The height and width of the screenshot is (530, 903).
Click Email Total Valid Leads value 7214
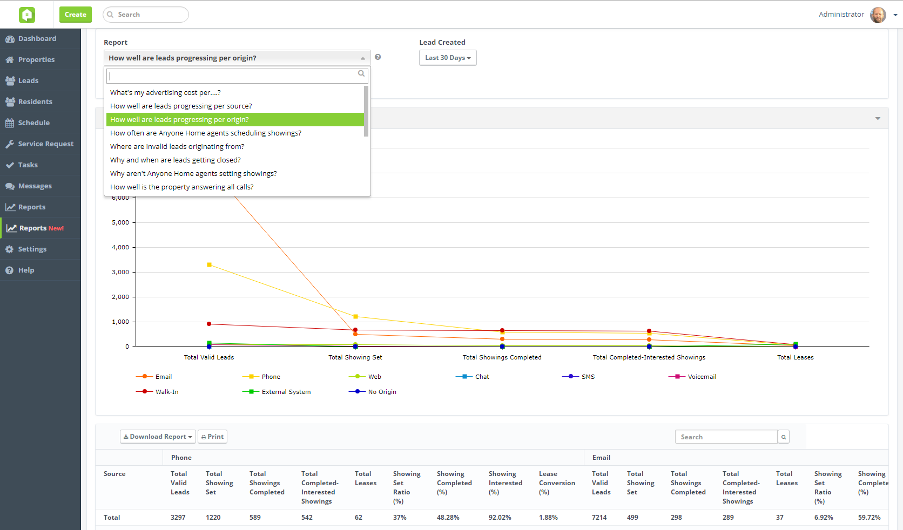(x=599, y=518)
